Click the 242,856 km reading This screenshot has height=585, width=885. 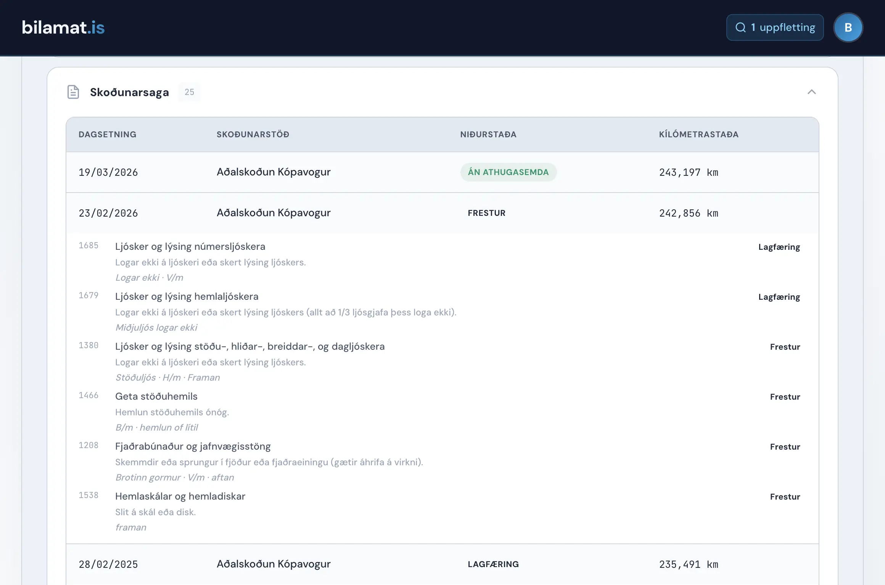[x=689, y=213]
